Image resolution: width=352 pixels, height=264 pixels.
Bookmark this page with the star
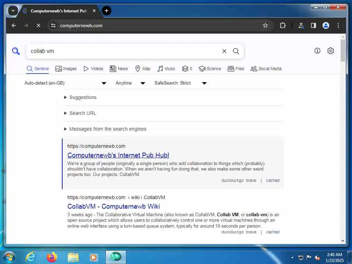pyautogui.click(x=265, y=25)
